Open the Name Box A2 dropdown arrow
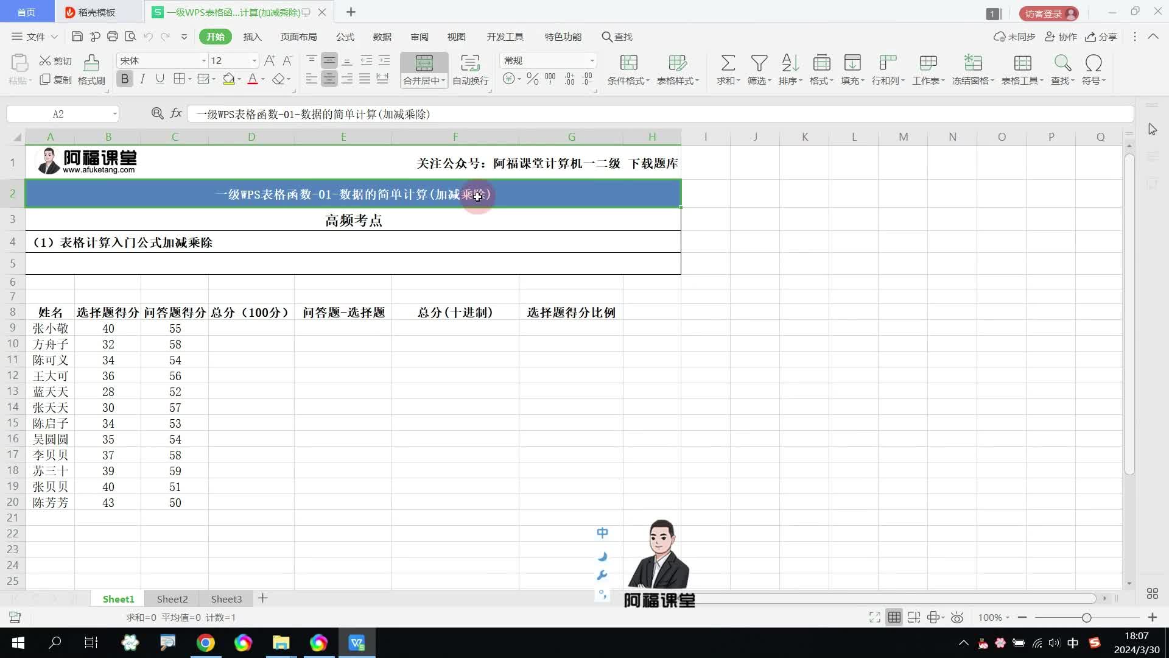 coord(114,114)
